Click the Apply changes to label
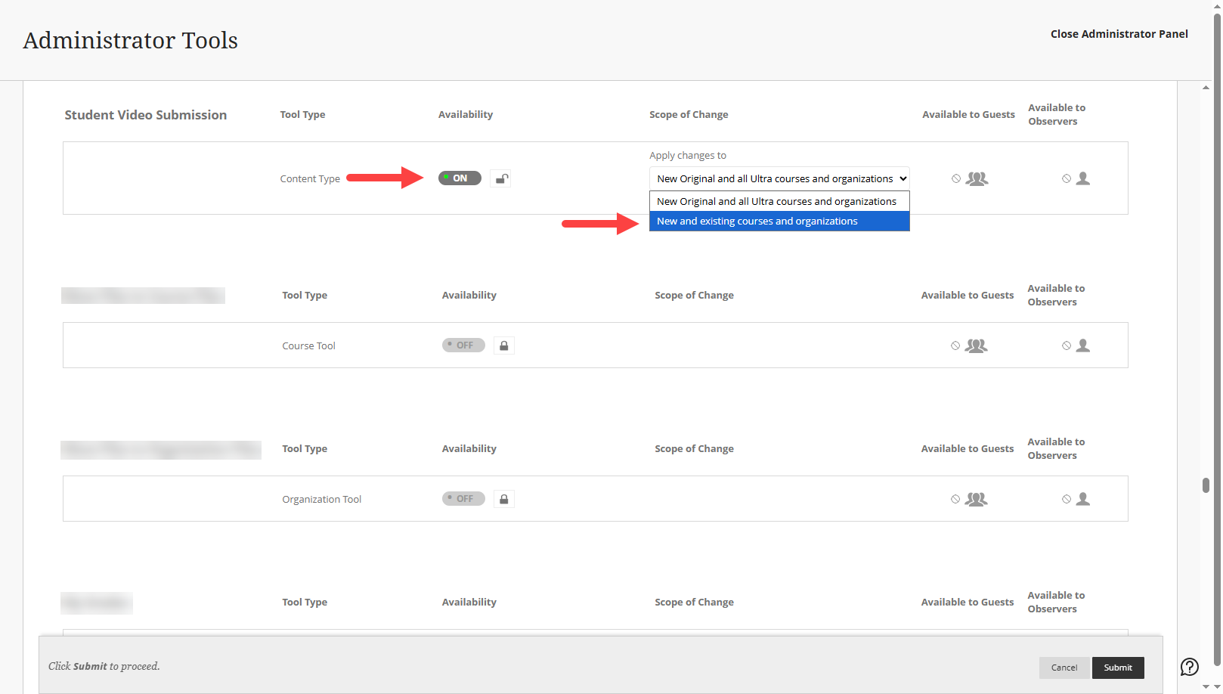This screenshot has height=694, width=1223. click(688, 156)
